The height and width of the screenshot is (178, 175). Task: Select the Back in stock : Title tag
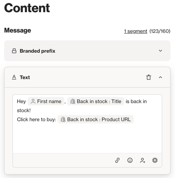click(x=96, y=101)
